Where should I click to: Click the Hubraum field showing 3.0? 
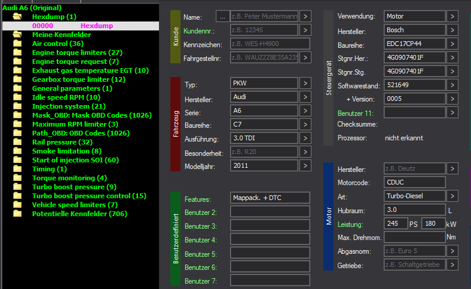[415, 210]
